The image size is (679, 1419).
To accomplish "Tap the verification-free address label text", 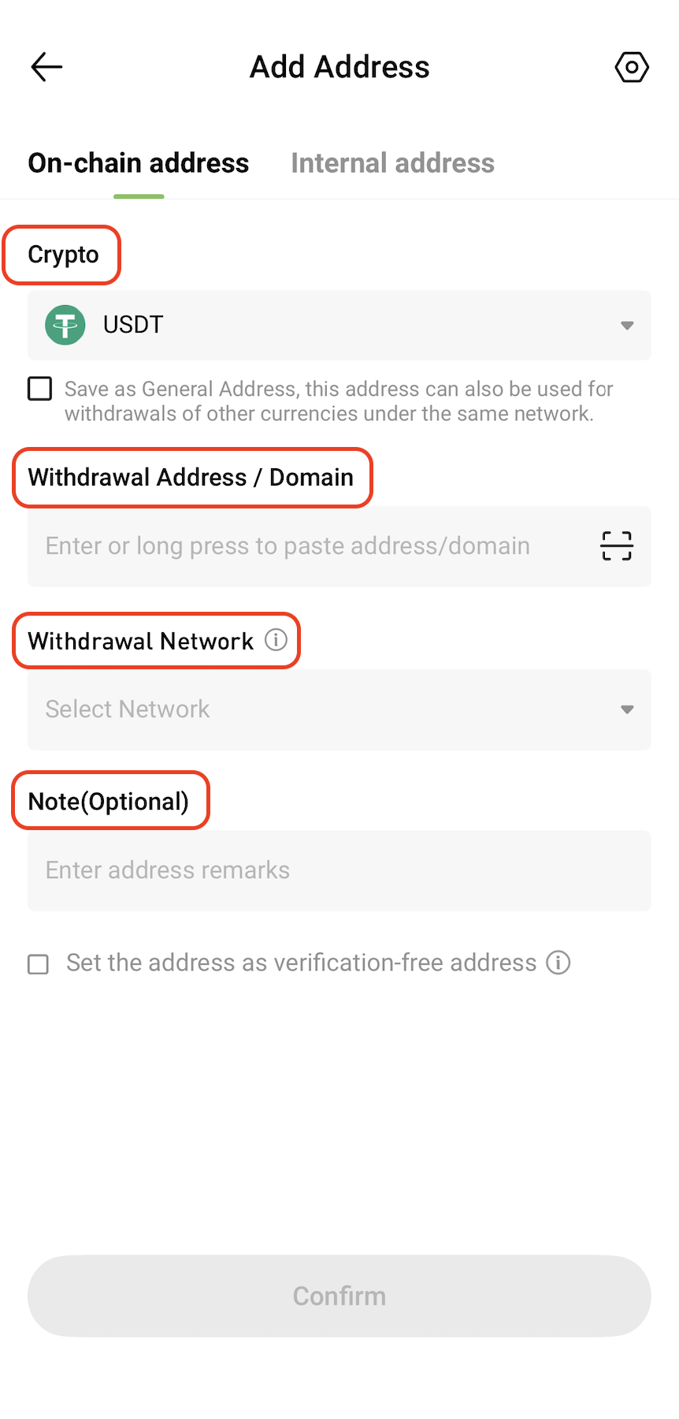I will [x=301, y=963].
